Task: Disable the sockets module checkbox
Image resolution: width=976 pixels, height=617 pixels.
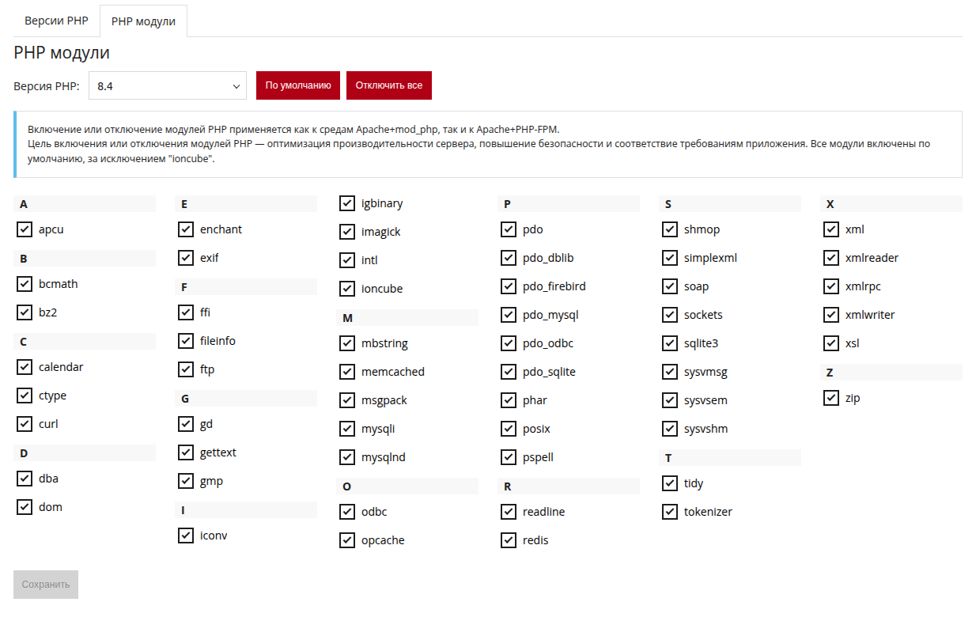Action: pos(670,315)
